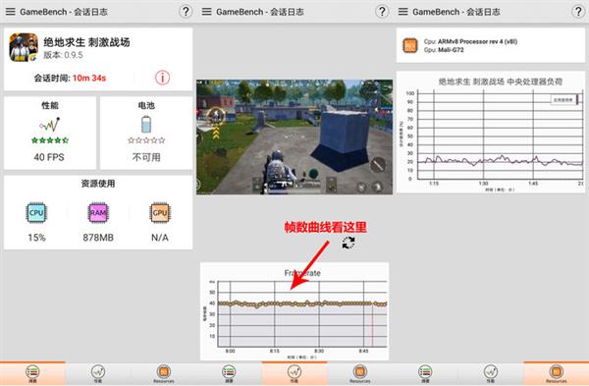The height and width of the screenshot is (386, 589).
Task: Tap the GPU chip icon showing N/A
Action: 160,213
